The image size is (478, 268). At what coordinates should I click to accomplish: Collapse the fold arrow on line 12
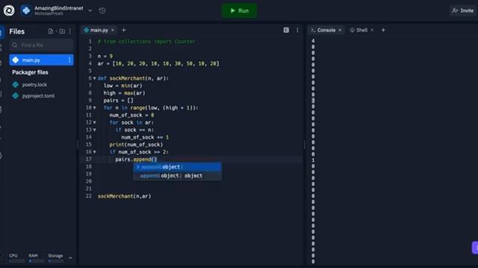tap(95, 122)
